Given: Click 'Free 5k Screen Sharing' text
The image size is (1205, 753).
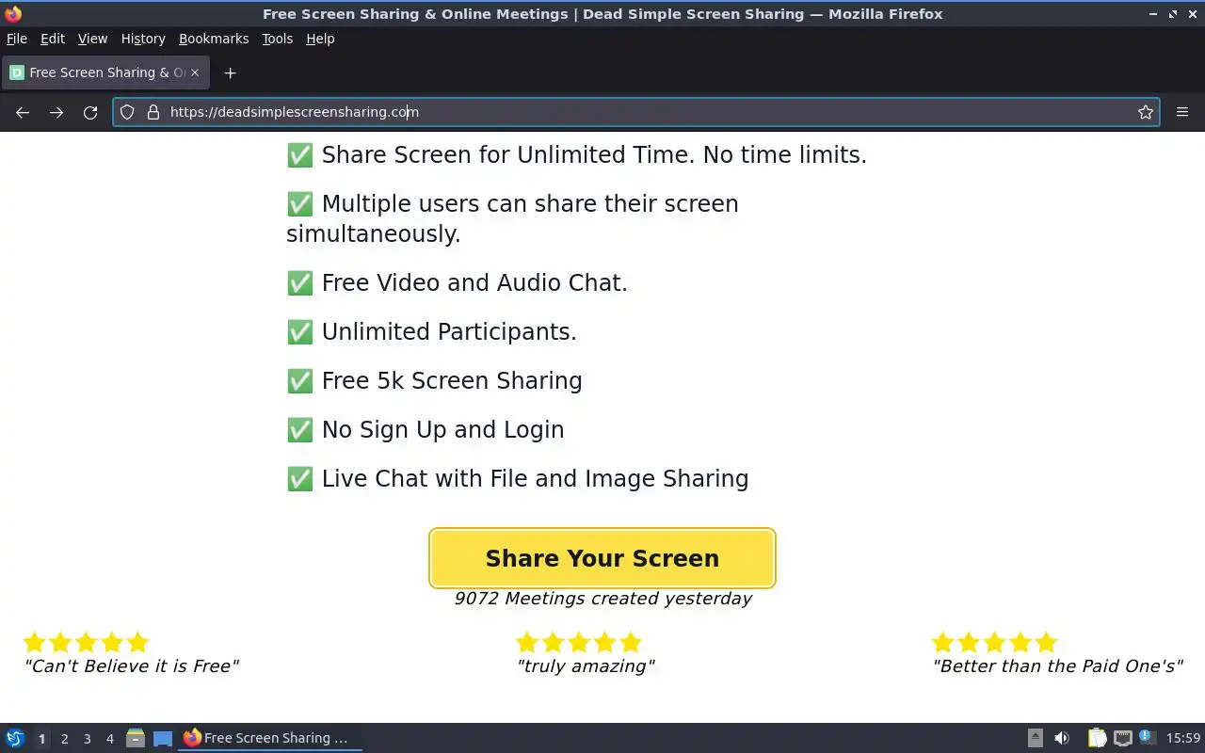Looking at the screenshot, I should pos(452,380).
